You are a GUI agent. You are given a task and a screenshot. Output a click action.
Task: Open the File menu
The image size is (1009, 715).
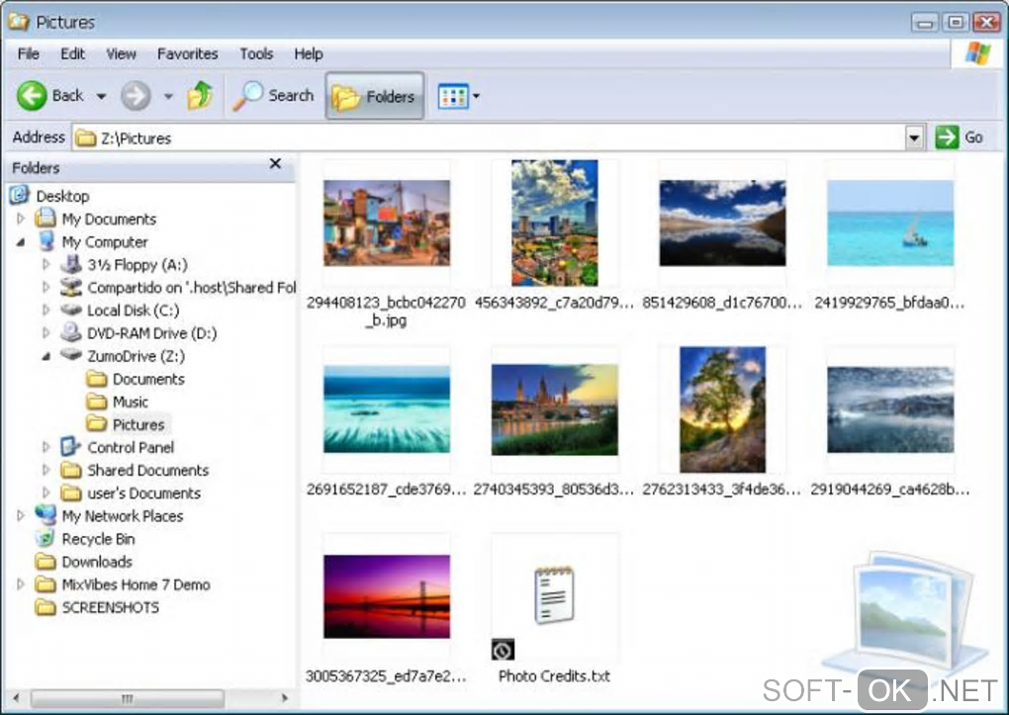coord(29,54)
